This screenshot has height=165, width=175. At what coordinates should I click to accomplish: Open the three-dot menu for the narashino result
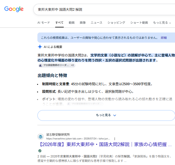pos(115,139)
